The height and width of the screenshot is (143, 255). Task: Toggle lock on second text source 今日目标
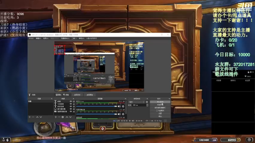(74, 104)
